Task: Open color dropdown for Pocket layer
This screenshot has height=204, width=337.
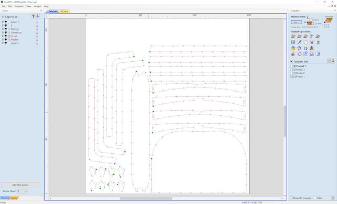Action: (x=6, y=40)
